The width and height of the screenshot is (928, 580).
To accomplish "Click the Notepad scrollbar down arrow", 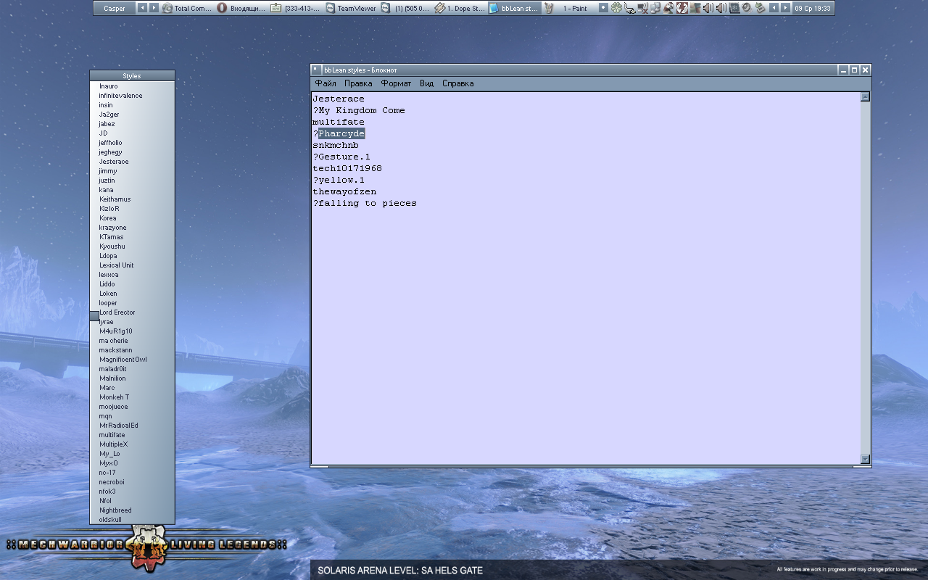I will 865,459.
